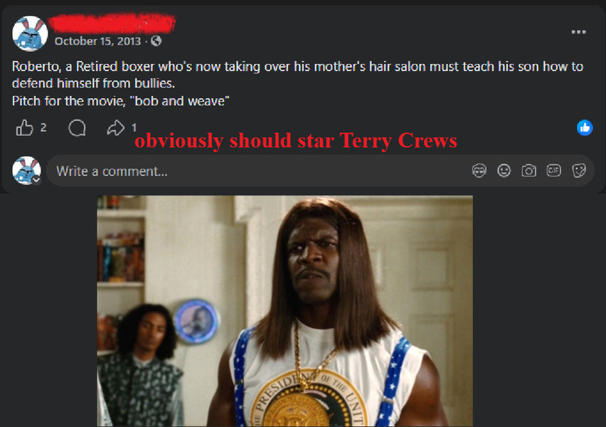The image size is (606, 427).
Task: Click the public globe audience icon
Action: (156, 41)
